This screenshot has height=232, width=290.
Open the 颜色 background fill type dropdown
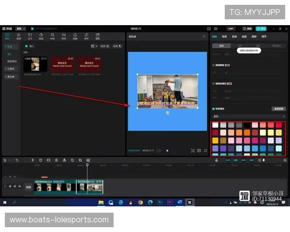(x=249, y=116)
